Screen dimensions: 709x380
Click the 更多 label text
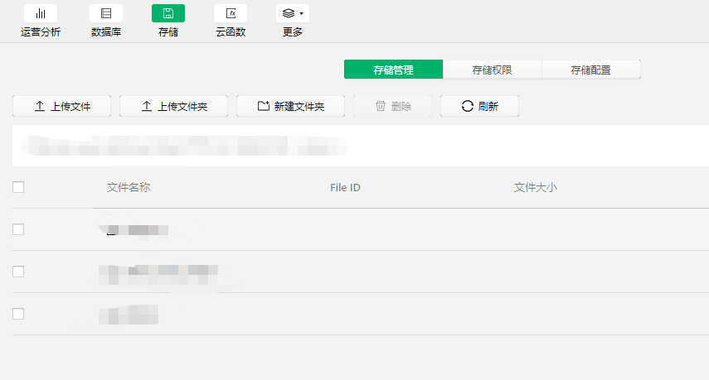tap(293, 32)
